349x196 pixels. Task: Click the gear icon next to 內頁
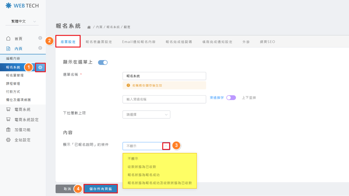point(40,48)
